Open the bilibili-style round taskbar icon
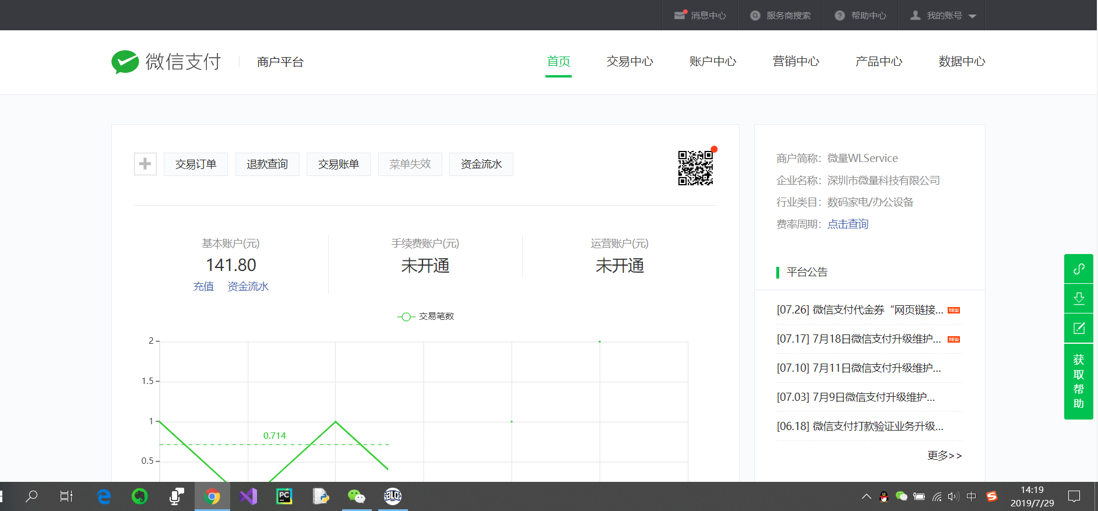 pyautogui.click(x=393, y=496)
